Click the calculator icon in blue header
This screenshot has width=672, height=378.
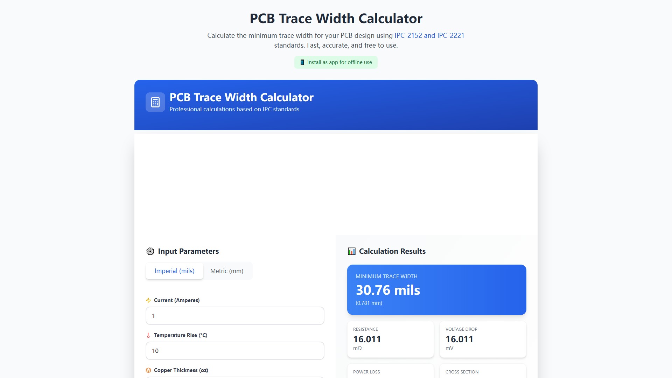pos(155,102)
